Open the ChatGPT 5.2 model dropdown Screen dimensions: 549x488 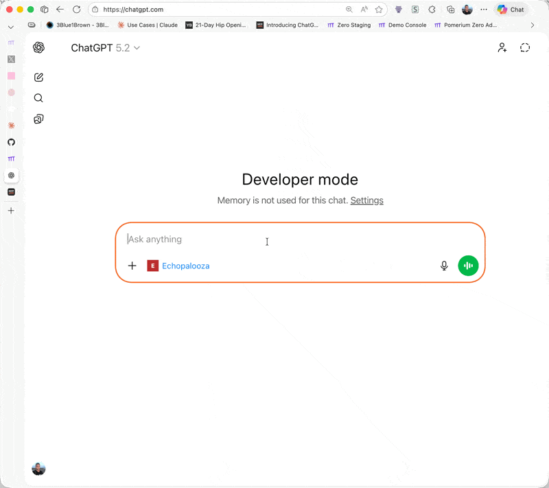pyautogui.click(x=106, y=48)
